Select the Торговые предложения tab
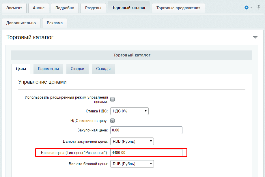Image resolution: width=265 pixels, height=177 pixels. tap(178, 8)
